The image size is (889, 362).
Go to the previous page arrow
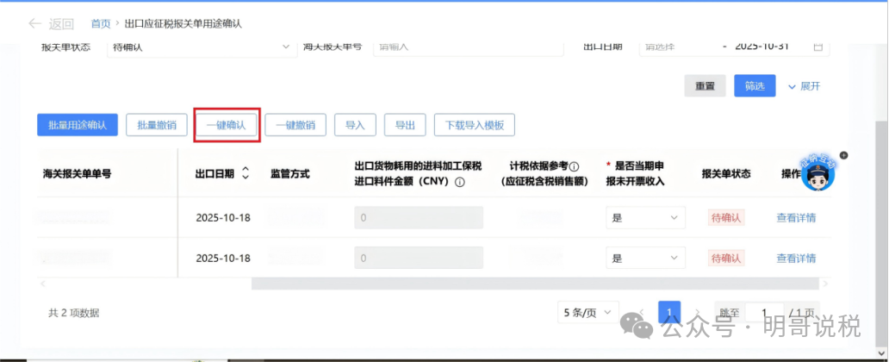click(x=640, y=313)
